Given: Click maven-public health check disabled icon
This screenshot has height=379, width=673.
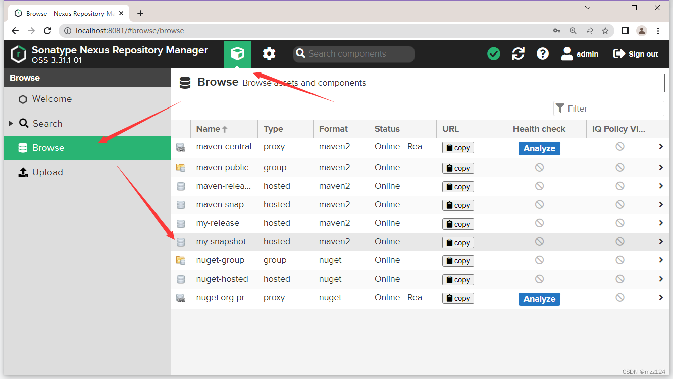Looking at the screenshot, I should [x=539, y=167].
